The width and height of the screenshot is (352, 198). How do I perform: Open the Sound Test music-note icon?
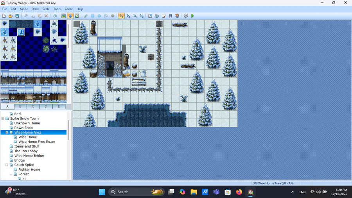[171, 16]
